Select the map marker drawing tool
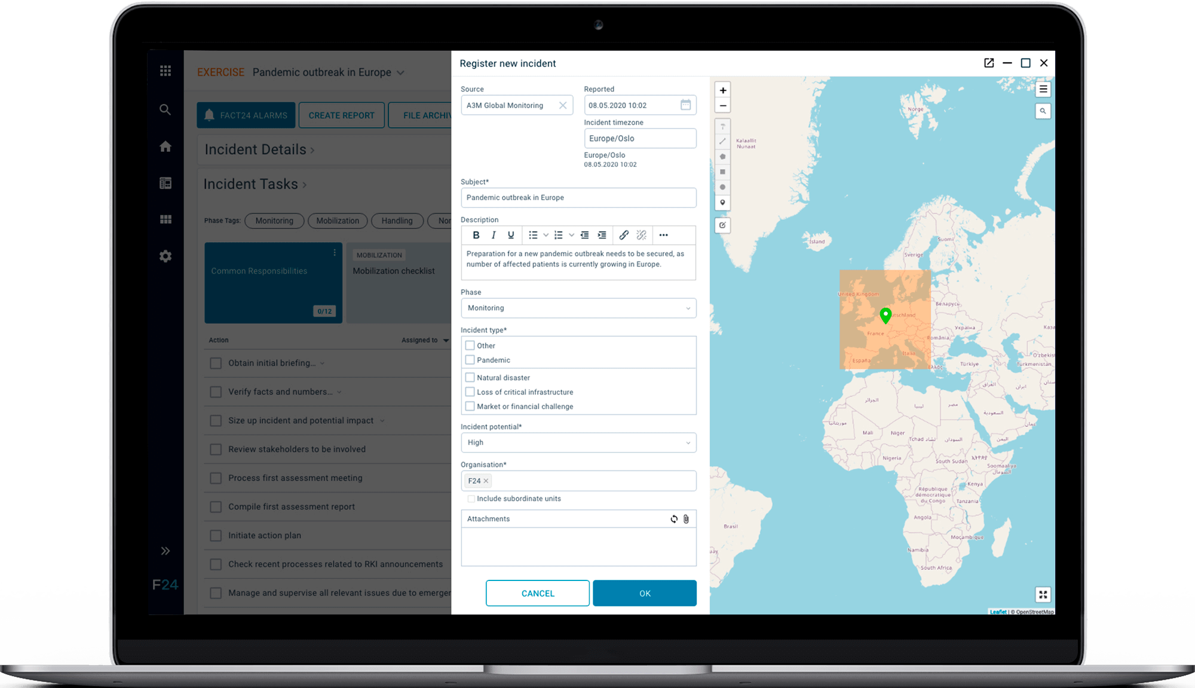1195x688 pixels. [722, 203]
